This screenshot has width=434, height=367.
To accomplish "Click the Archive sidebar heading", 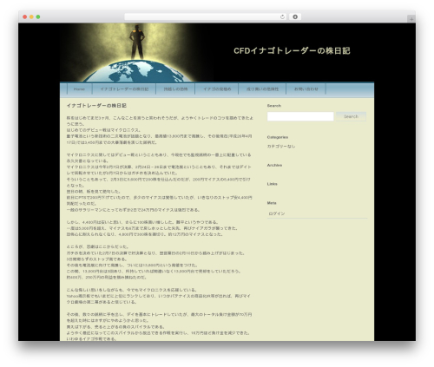I will (x=274, y=165).
